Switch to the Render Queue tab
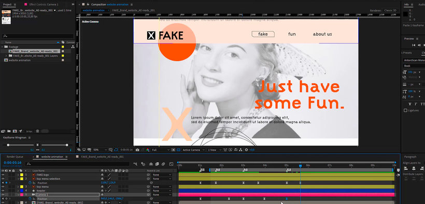The height and width of the screenshot is (204, 425). [x=15, y=156]
